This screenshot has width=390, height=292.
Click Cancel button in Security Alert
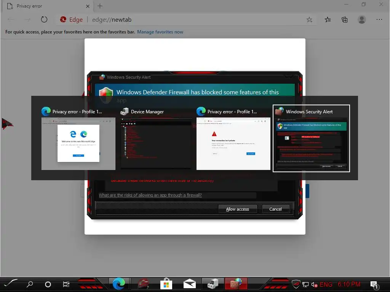pyautogui.click(x=276, y=209)
